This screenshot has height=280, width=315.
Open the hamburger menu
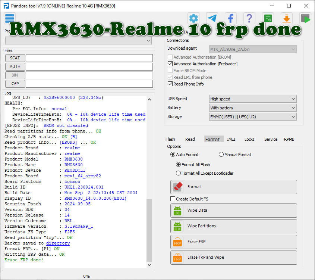point(9,18)
